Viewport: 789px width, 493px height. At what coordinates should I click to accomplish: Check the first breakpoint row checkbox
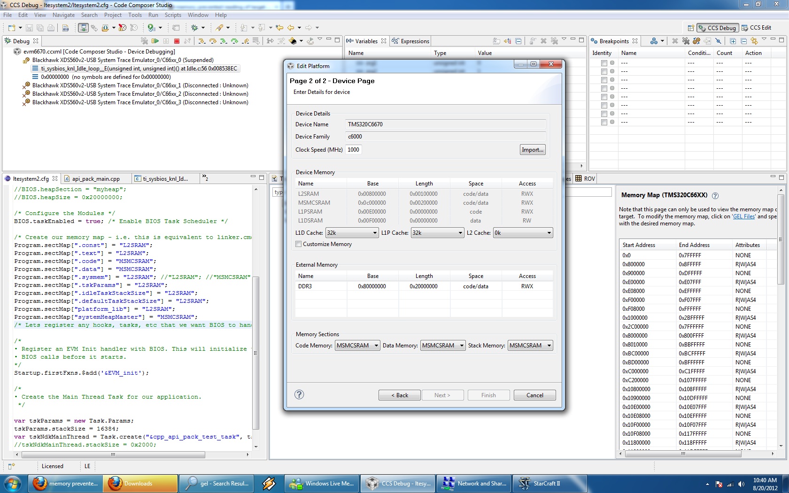coord(604,63)
